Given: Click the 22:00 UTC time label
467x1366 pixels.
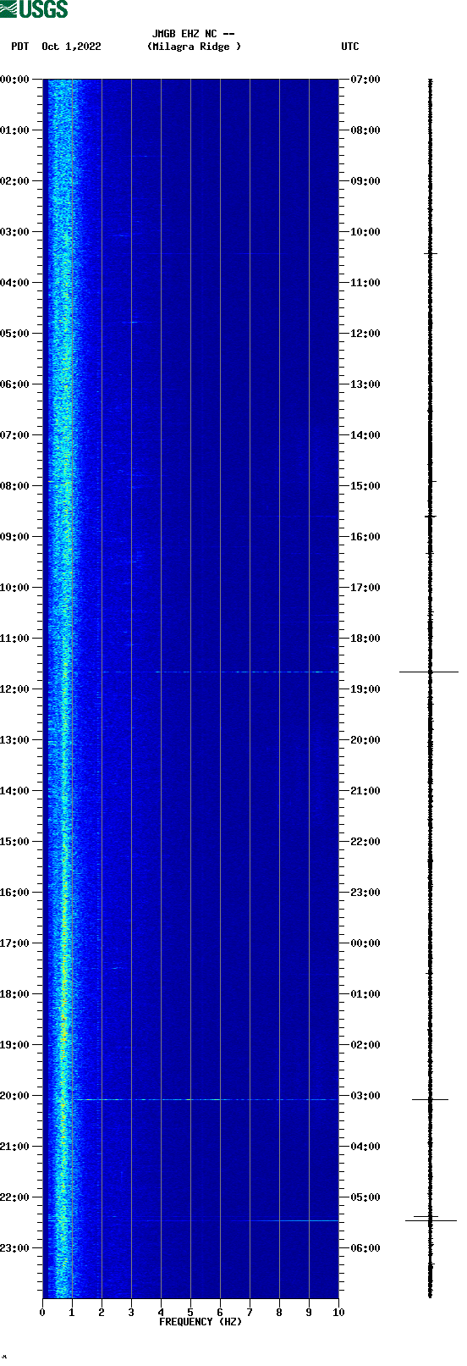Looking at the screenshot, I should click(x=365, y=842).
